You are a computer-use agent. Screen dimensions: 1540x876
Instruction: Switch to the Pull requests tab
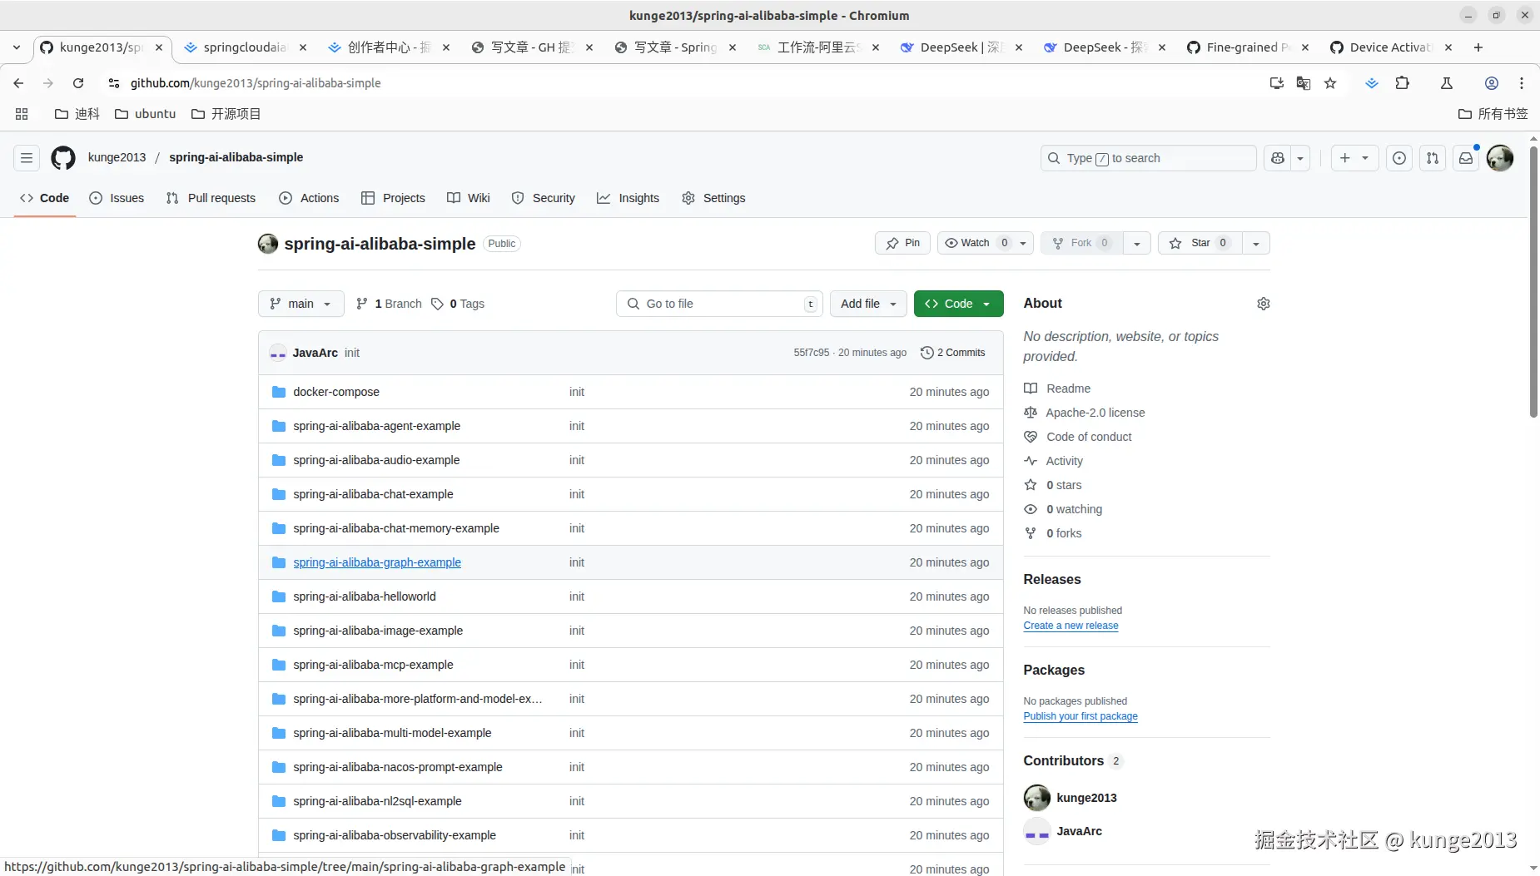[211, 198]
